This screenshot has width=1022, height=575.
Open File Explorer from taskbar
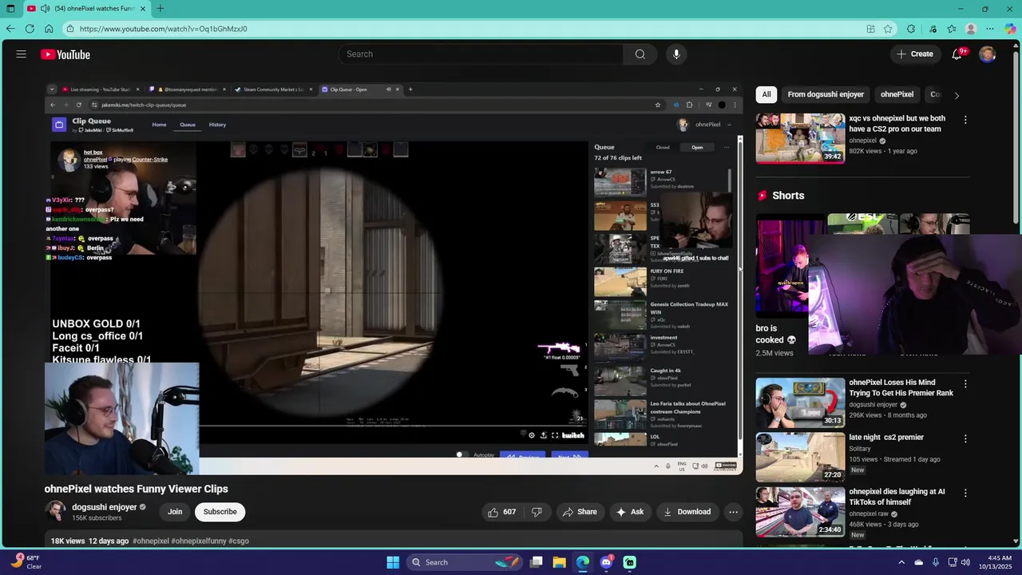(x=560, y=562)
